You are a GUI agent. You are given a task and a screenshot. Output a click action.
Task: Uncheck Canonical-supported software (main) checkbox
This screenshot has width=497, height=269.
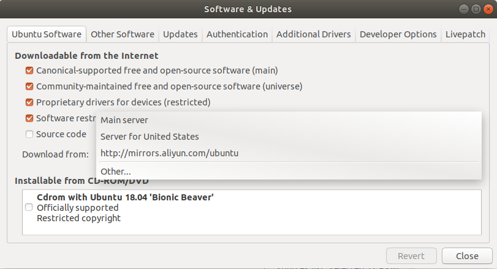tap(29, 70)
